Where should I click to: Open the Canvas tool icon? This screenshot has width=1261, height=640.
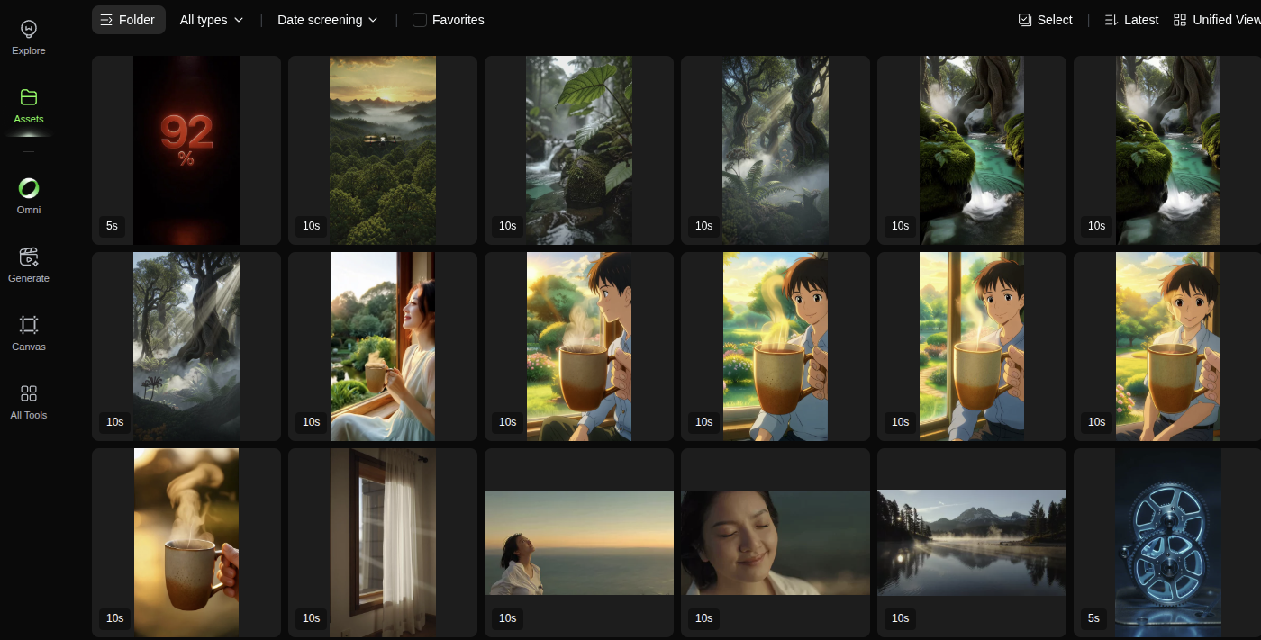(29, 325)
